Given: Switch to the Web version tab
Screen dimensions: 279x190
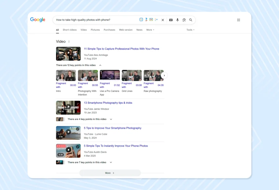Looking at the screenshot, I should (126, 30).
